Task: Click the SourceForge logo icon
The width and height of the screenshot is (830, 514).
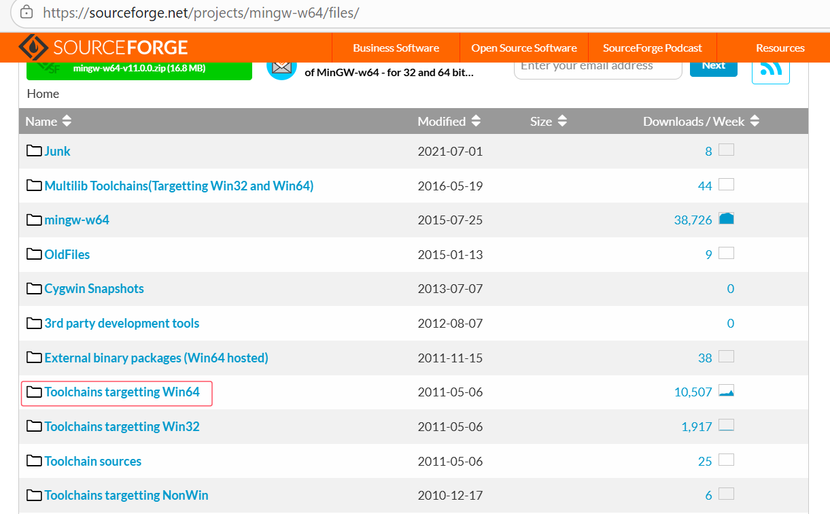Action: coord(33,48)
